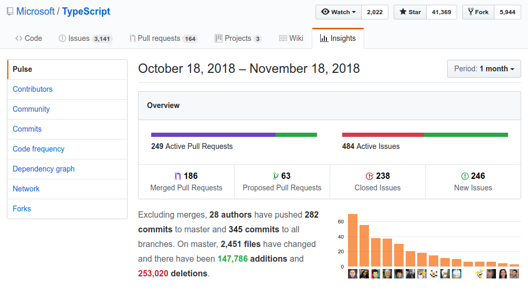Go to the Pull requests tab
Screen dimensions: 528x290
pyautogui.click(x=163, y=38)
